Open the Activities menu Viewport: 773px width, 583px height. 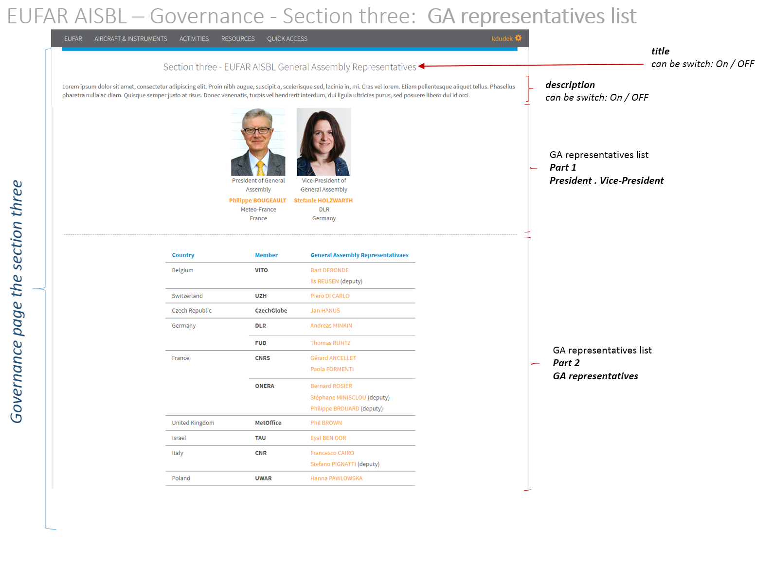194,39
